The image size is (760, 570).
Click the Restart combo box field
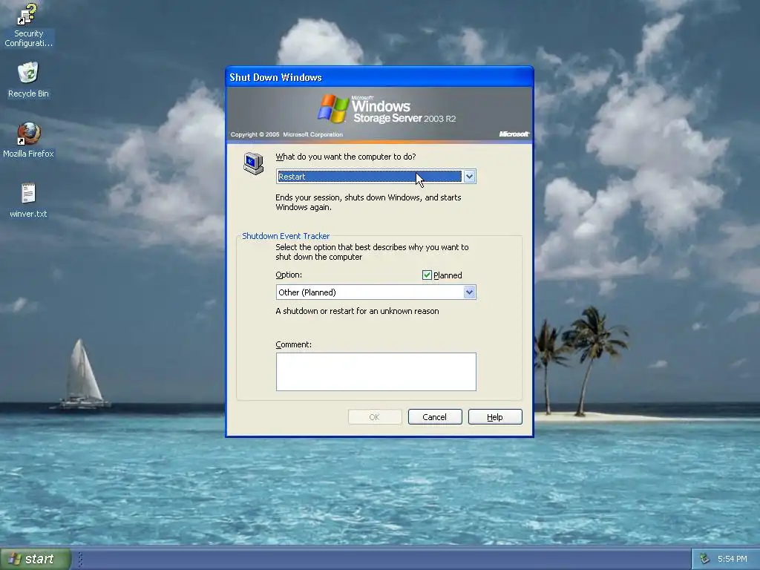376,177
